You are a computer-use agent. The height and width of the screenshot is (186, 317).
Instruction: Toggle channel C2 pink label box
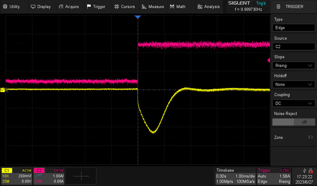(39, 170)
